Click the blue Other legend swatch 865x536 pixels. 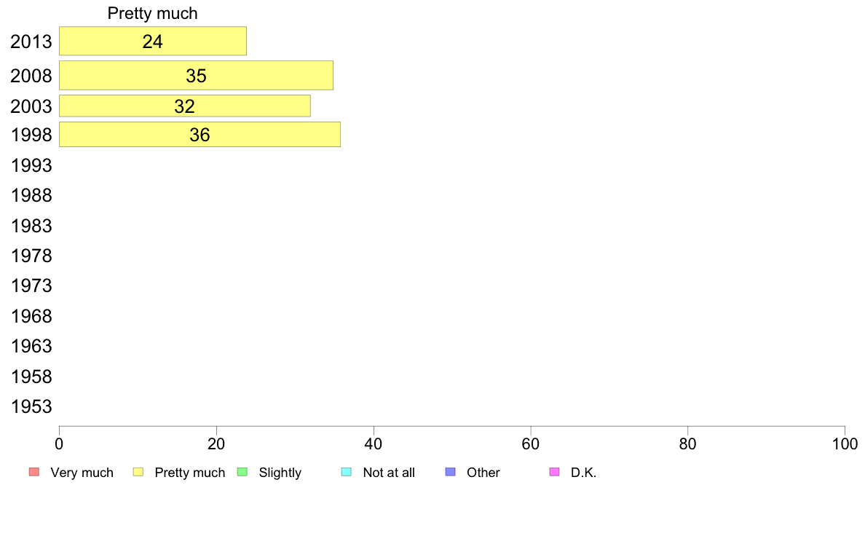coord(451,472)
